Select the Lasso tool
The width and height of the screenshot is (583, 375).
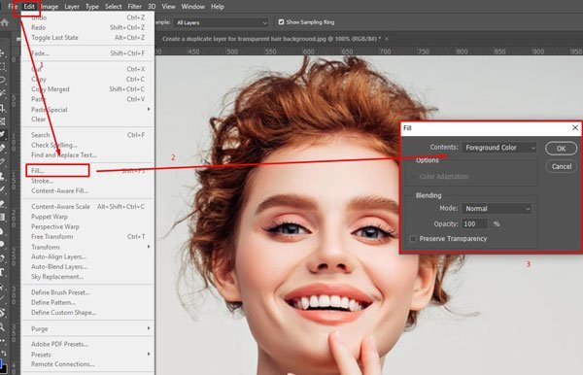[3, 80]
